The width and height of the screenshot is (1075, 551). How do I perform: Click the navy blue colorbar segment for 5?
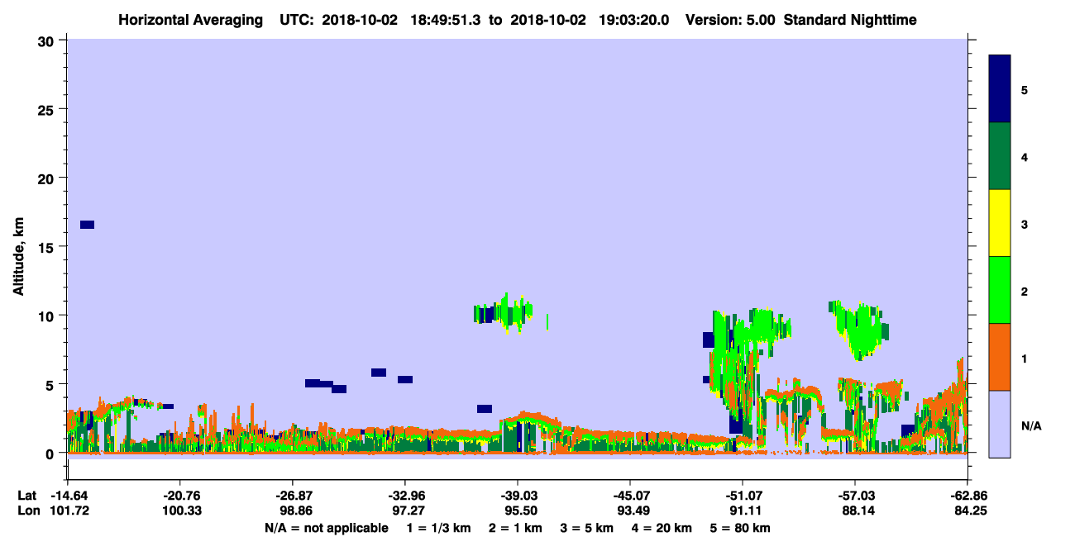(x=1000, y=89)
